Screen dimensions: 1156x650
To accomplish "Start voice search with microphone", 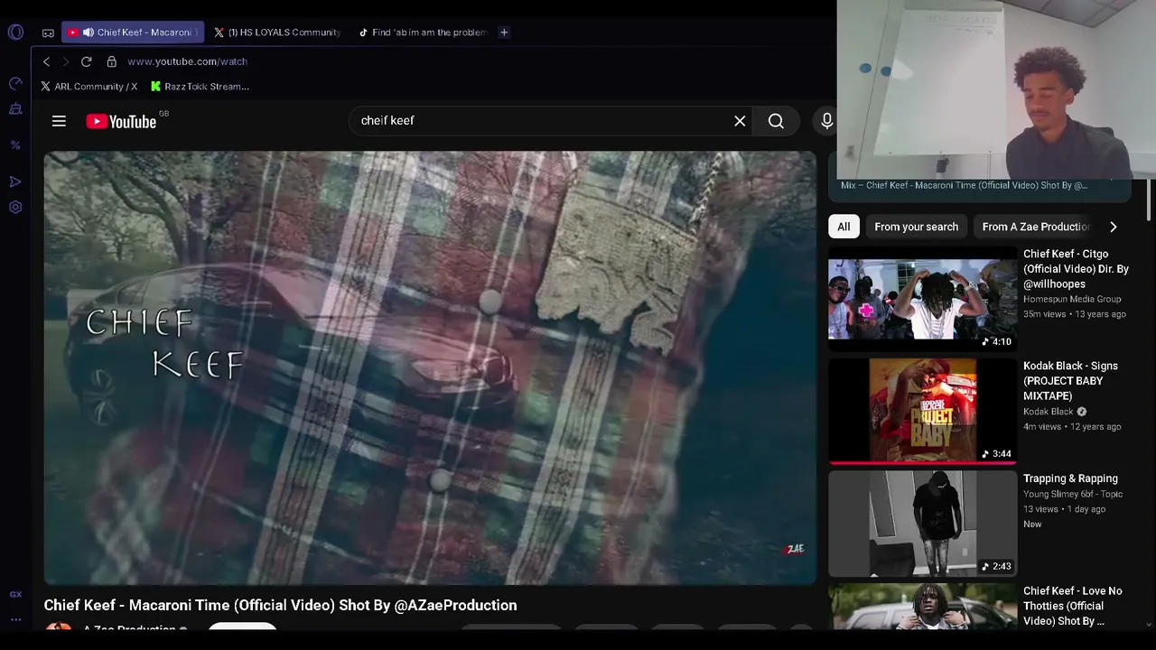I will [826, 121].
